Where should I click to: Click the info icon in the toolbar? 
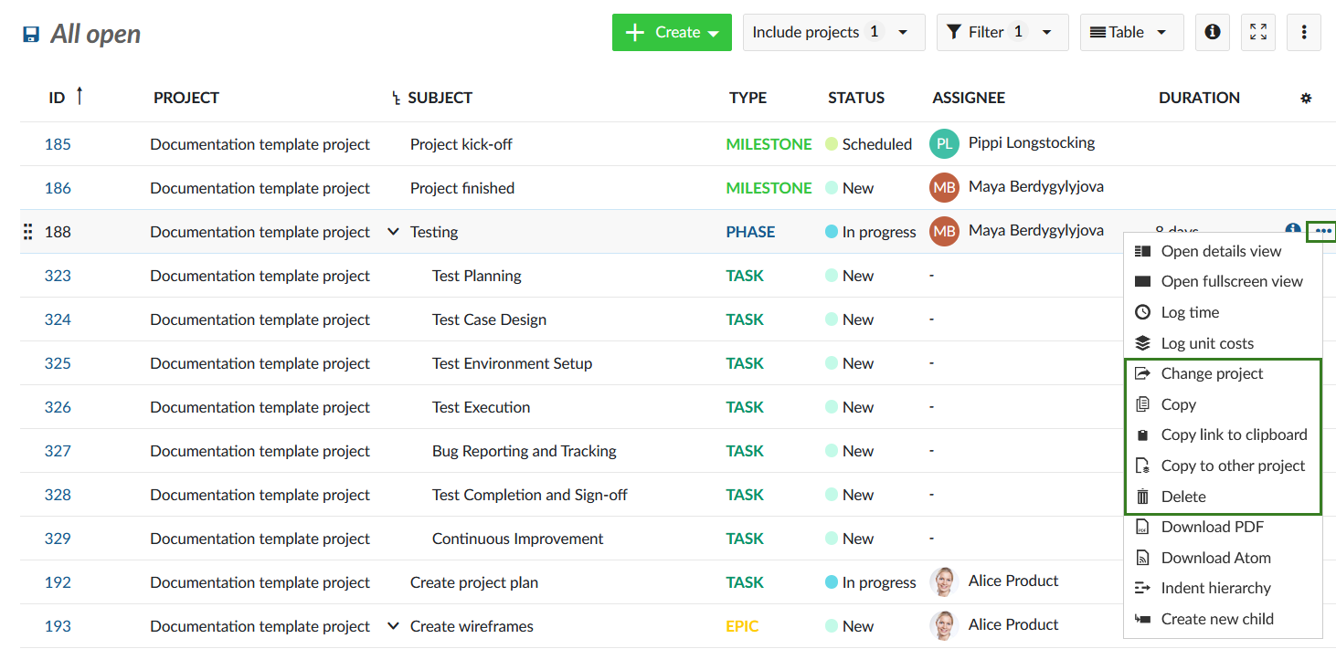click(1212, 32)
